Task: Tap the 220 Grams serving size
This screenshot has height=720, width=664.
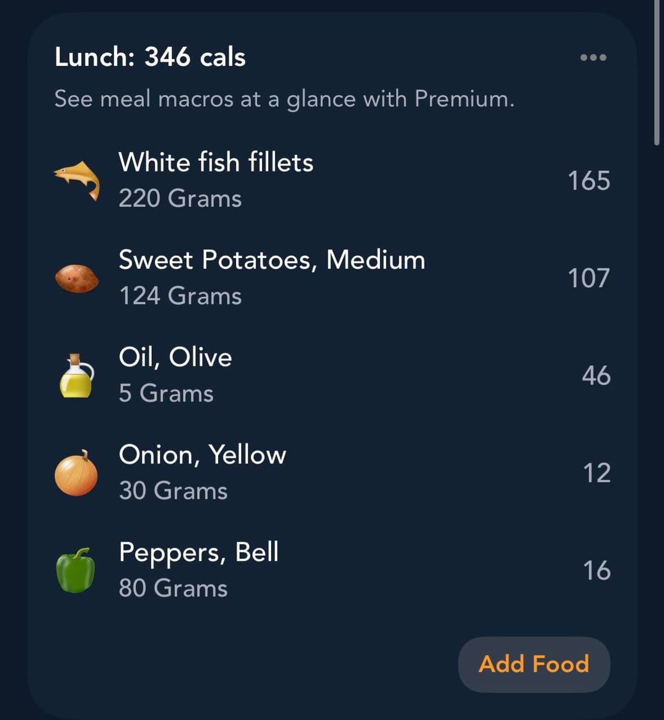Action: point(180,199)
